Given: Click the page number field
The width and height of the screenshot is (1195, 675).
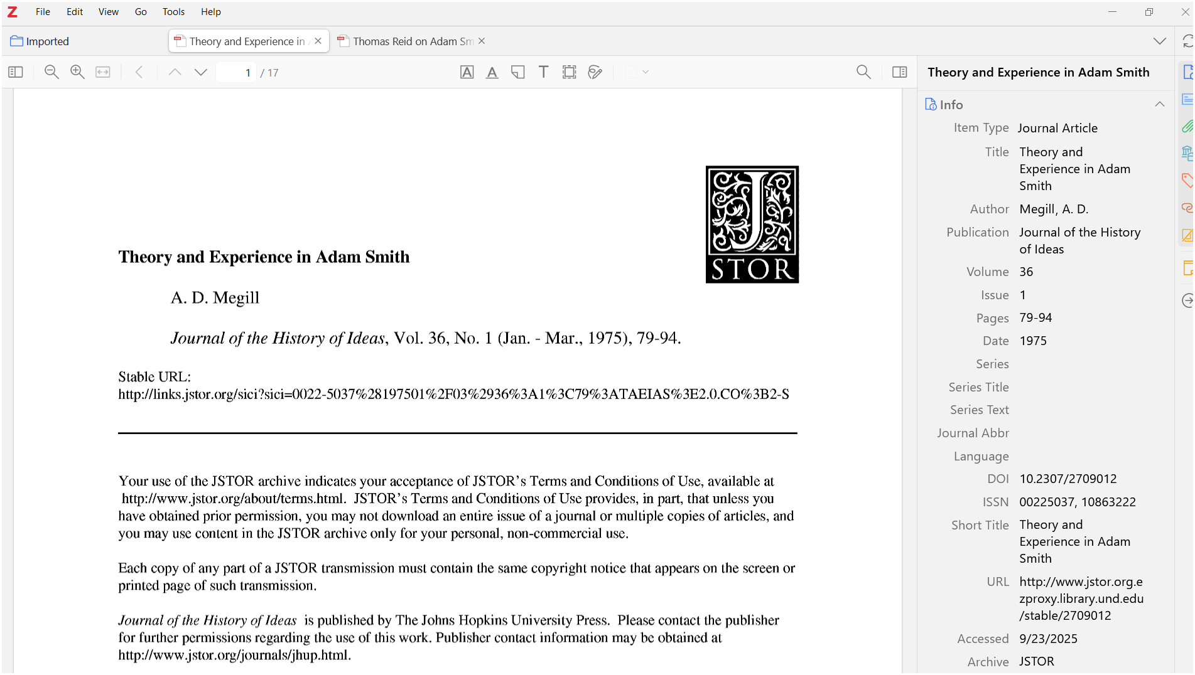Looking at the screenshot, I should pos(236,73).
